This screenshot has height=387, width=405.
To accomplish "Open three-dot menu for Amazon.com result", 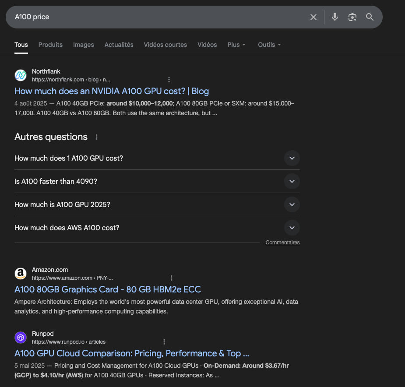I will pyautogui.click(x=172, y=278).
